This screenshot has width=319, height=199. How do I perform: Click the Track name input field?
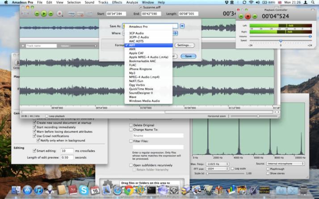pos(41,46)
